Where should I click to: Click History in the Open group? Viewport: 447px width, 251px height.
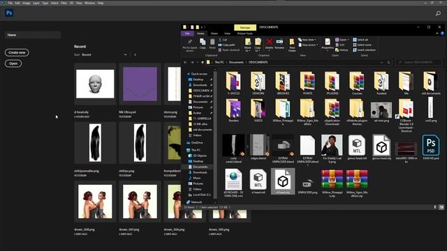(x=342, y=50)
